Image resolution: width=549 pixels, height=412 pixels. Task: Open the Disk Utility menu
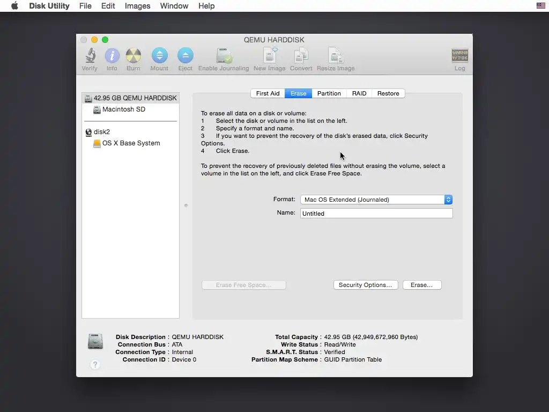[49, 6]
